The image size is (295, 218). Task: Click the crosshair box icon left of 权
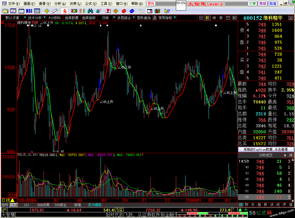coord(201,18)
